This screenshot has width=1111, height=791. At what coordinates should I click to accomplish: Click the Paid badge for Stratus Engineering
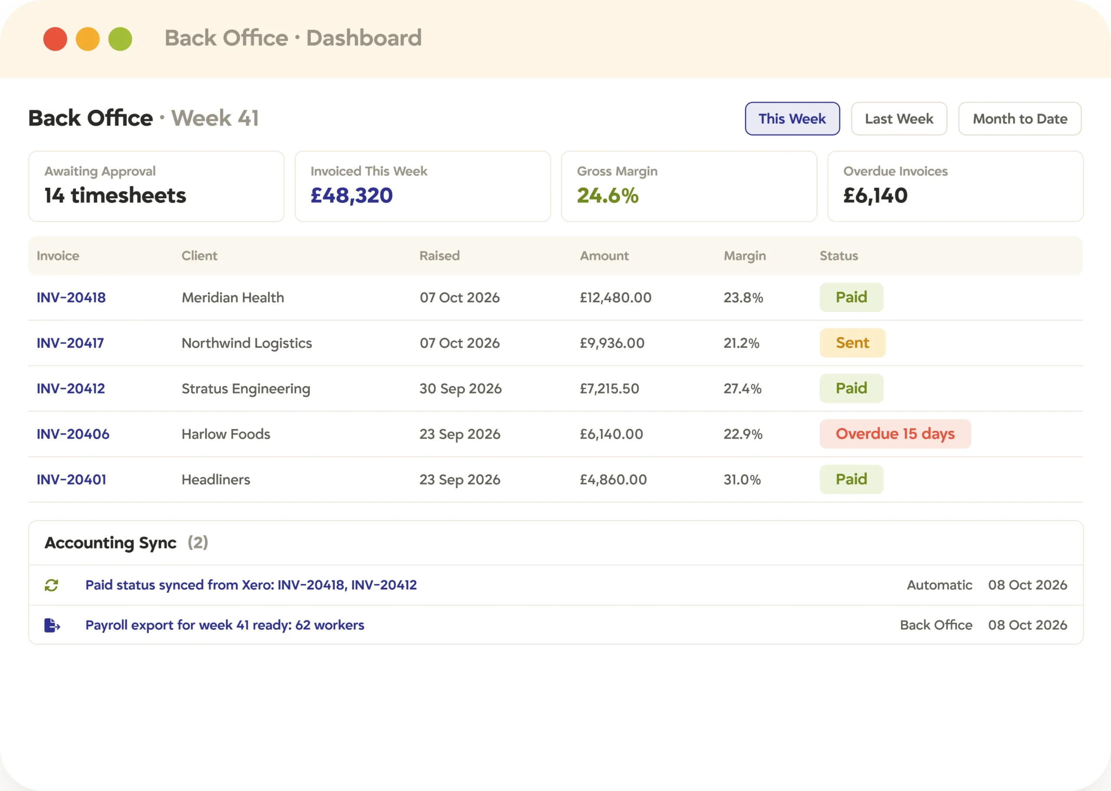(851, 388)
